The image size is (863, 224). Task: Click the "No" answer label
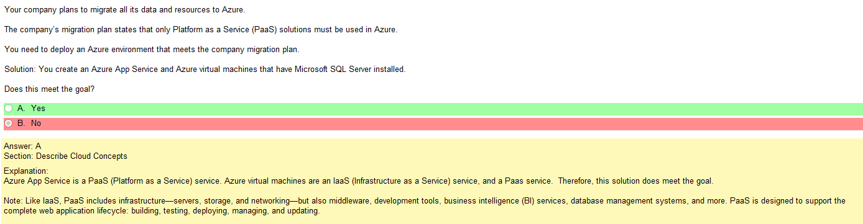36,123
